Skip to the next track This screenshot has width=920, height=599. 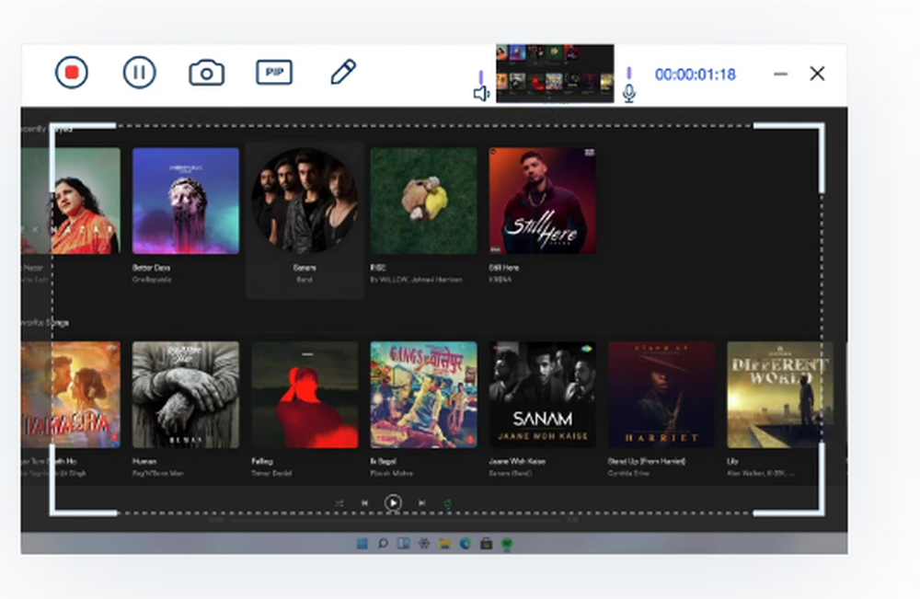click(421, 502)
